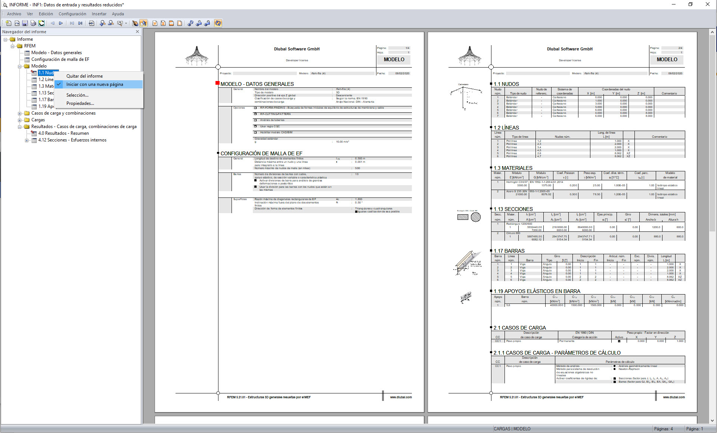Click the '1.3 MATERIALES' heading on page 2
Viewport: 717px width, 433px height.
point(513,168)
